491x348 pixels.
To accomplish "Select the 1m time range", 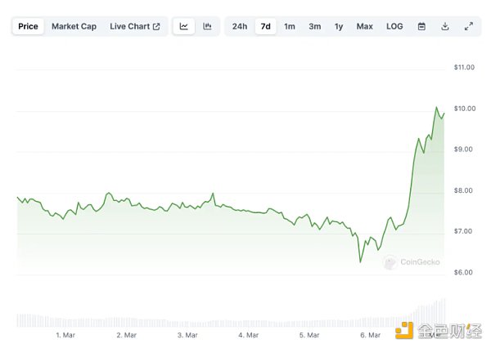I will [x=290, y=26].
